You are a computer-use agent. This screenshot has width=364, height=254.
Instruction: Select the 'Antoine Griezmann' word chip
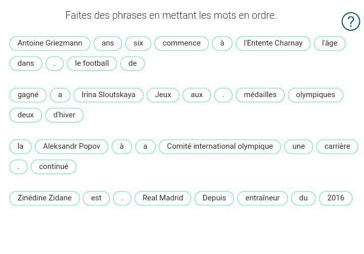point(50,44)
